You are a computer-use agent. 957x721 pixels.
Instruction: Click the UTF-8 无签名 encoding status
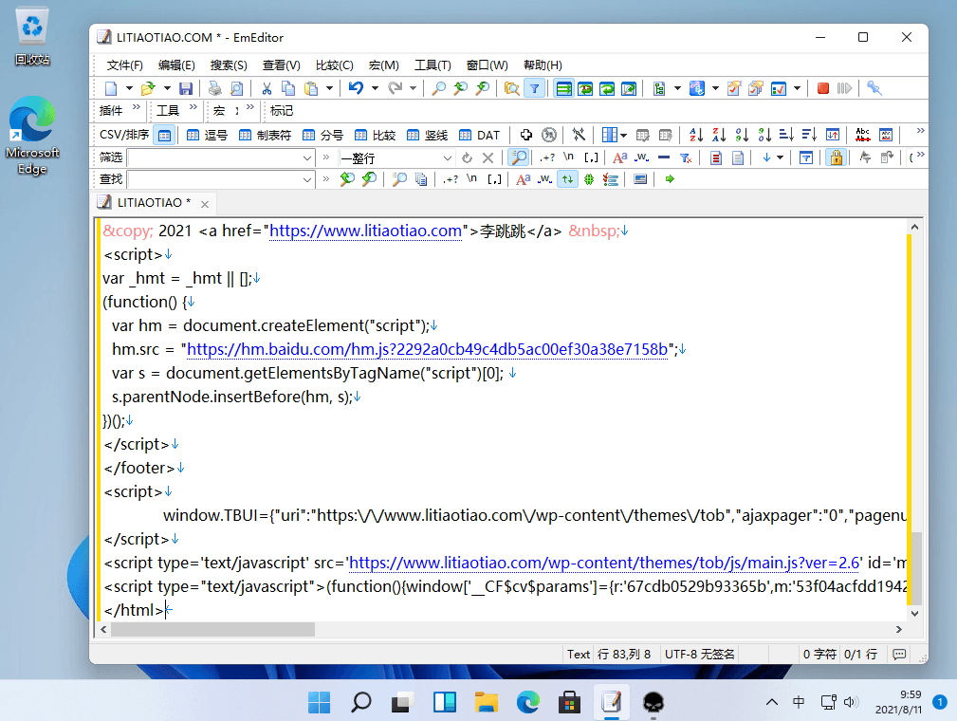699,655
